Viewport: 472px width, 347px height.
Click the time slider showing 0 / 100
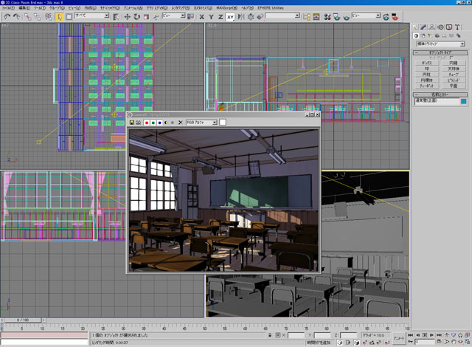coord(23,320)
